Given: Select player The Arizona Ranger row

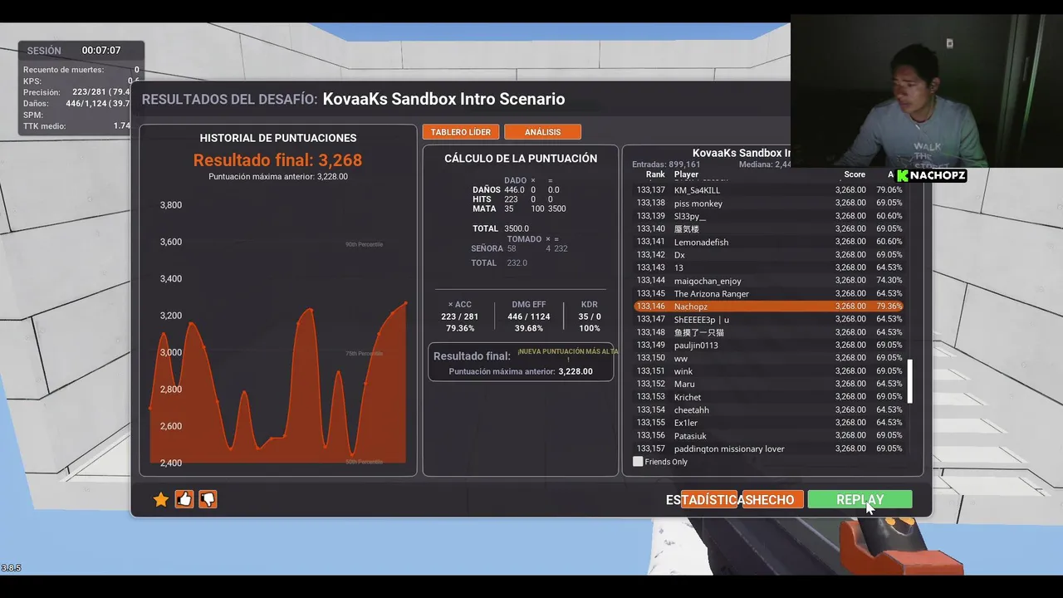Looking at the screenshot, I should click(768, 293).
